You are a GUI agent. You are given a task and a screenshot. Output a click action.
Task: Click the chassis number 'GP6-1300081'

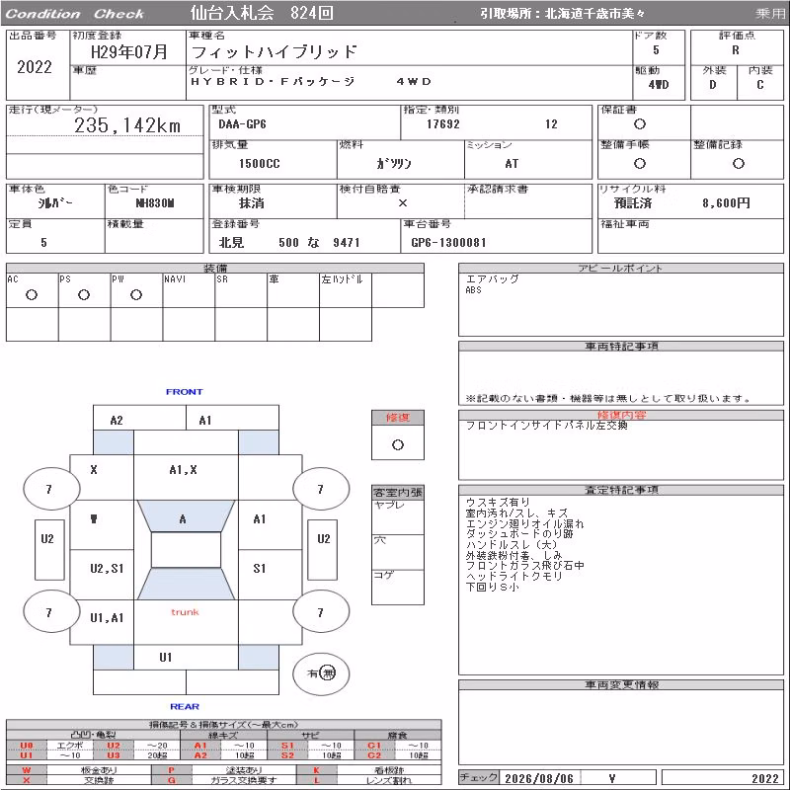tap(448, 243)
